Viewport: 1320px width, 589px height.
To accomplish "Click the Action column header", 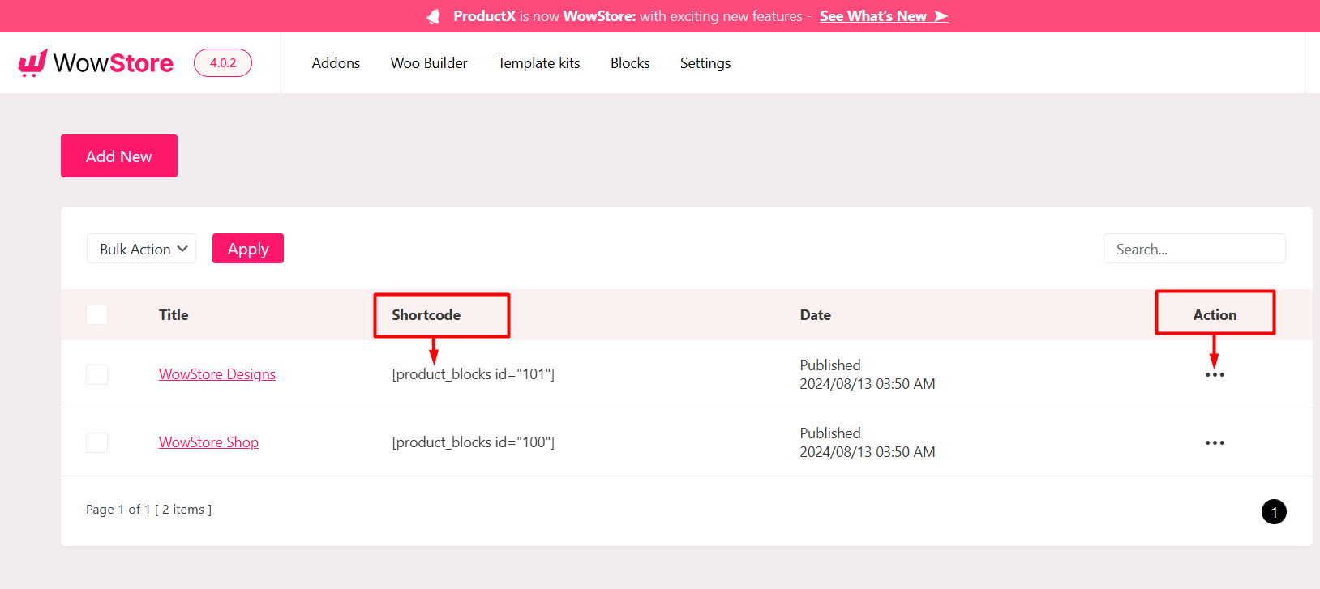I will point(1215,315).
